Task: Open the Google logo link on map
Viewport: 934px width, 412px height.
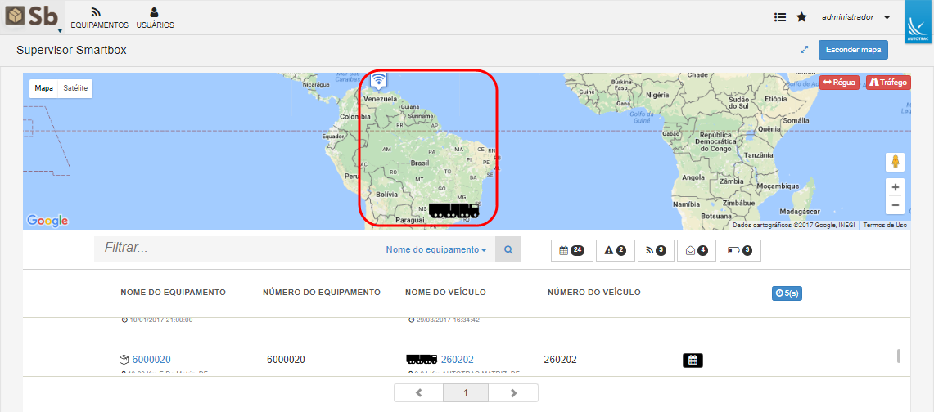Action: click(x=47, y=221)
